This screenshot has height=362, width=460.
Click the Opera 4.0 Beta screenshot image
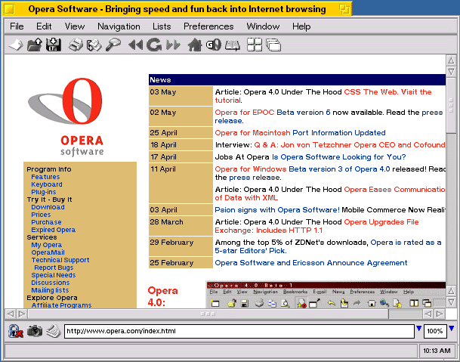click(326, 295)
